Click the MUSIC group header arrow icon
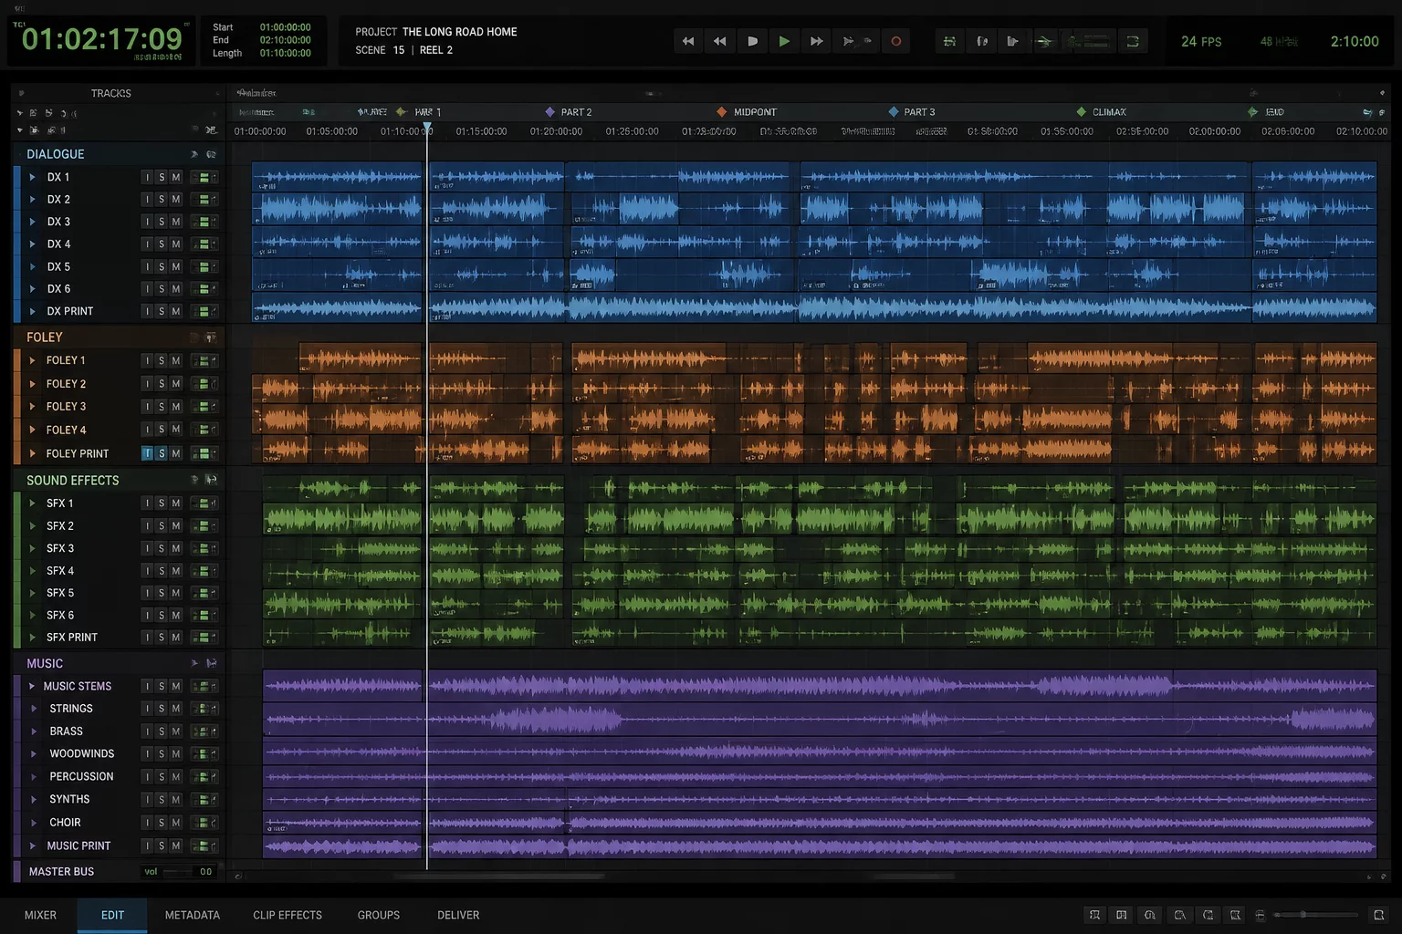 click(x=194, y=663)
